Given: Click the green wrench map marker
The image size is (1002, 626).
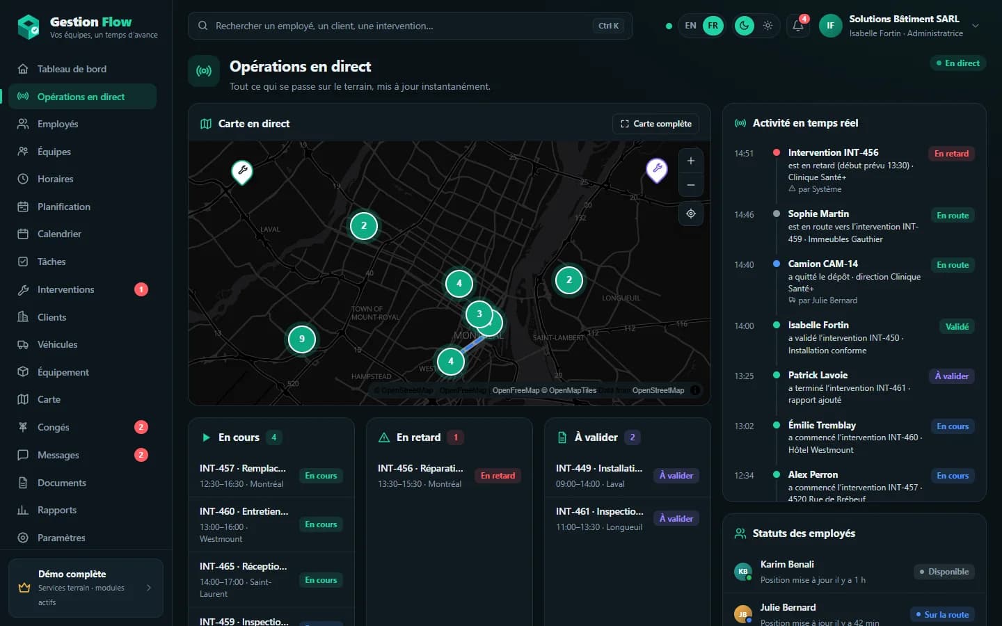Looking at the screenshot, I should pos(242,171).
